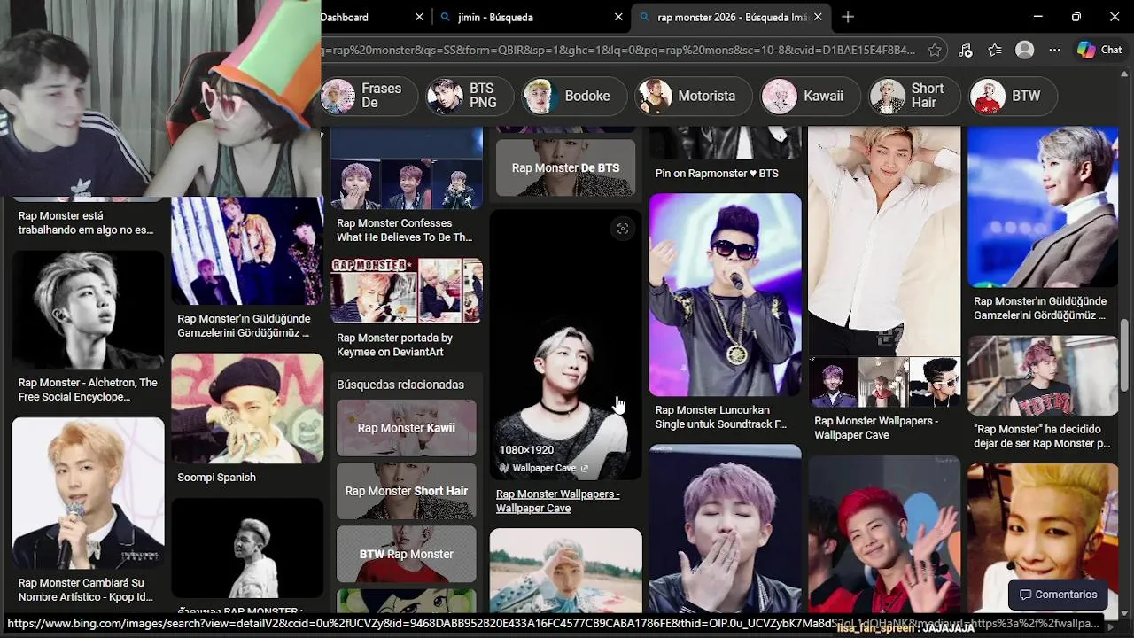Open the Copilot Chat button

coord(1100,51)
